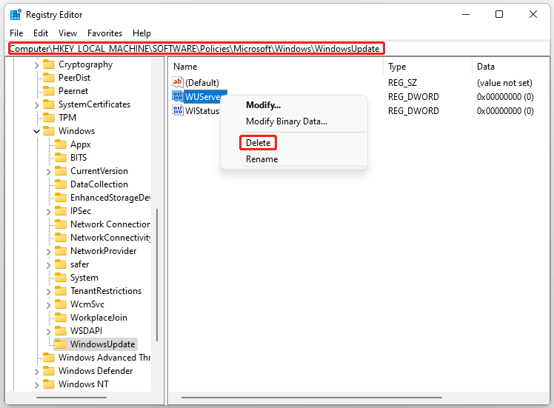
Task: Click the tree pane horizontal scrollbar
Action: tap(71, 398)
